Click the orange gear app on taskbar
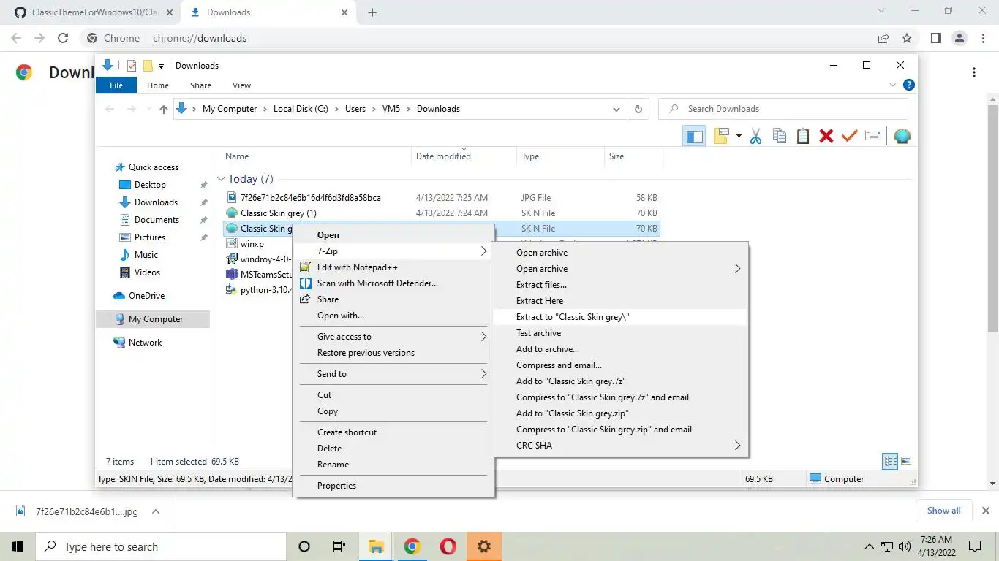This screenshot has height=561, width=999. (x=483, y=546)
